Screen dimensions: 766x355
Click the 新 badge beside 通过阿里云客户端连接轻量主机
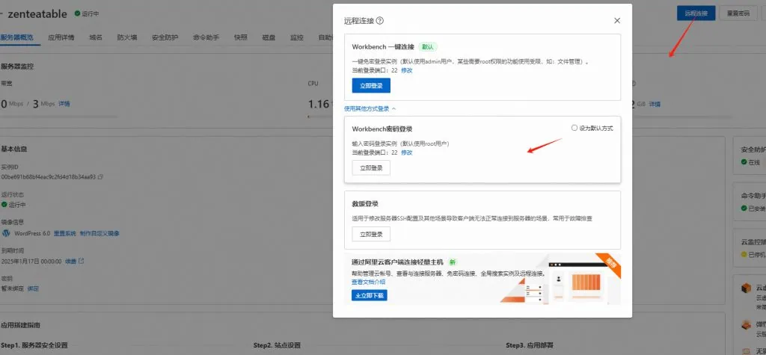453,262
